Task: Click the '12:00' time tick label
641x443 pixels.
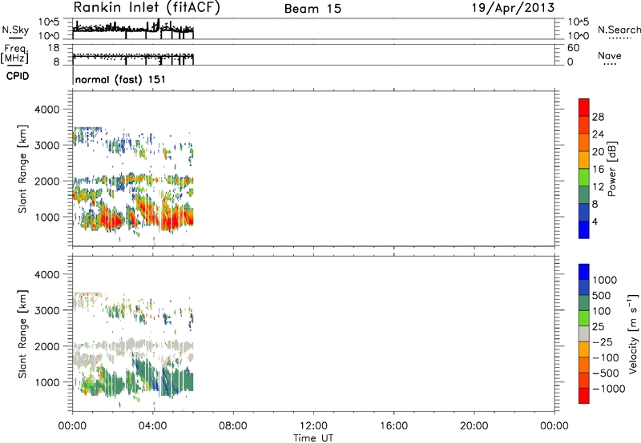Action: pos(313,426)
